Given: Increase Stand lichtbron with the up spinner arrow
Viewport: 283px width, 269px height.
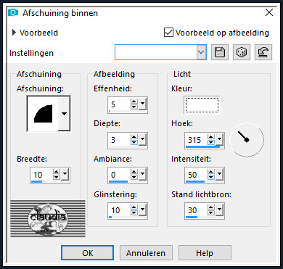Looking at the screenshot, I should point(211,207).
